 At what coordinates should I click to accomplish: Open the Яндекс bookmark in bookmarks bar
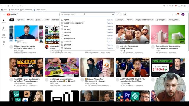coord(4,10)
